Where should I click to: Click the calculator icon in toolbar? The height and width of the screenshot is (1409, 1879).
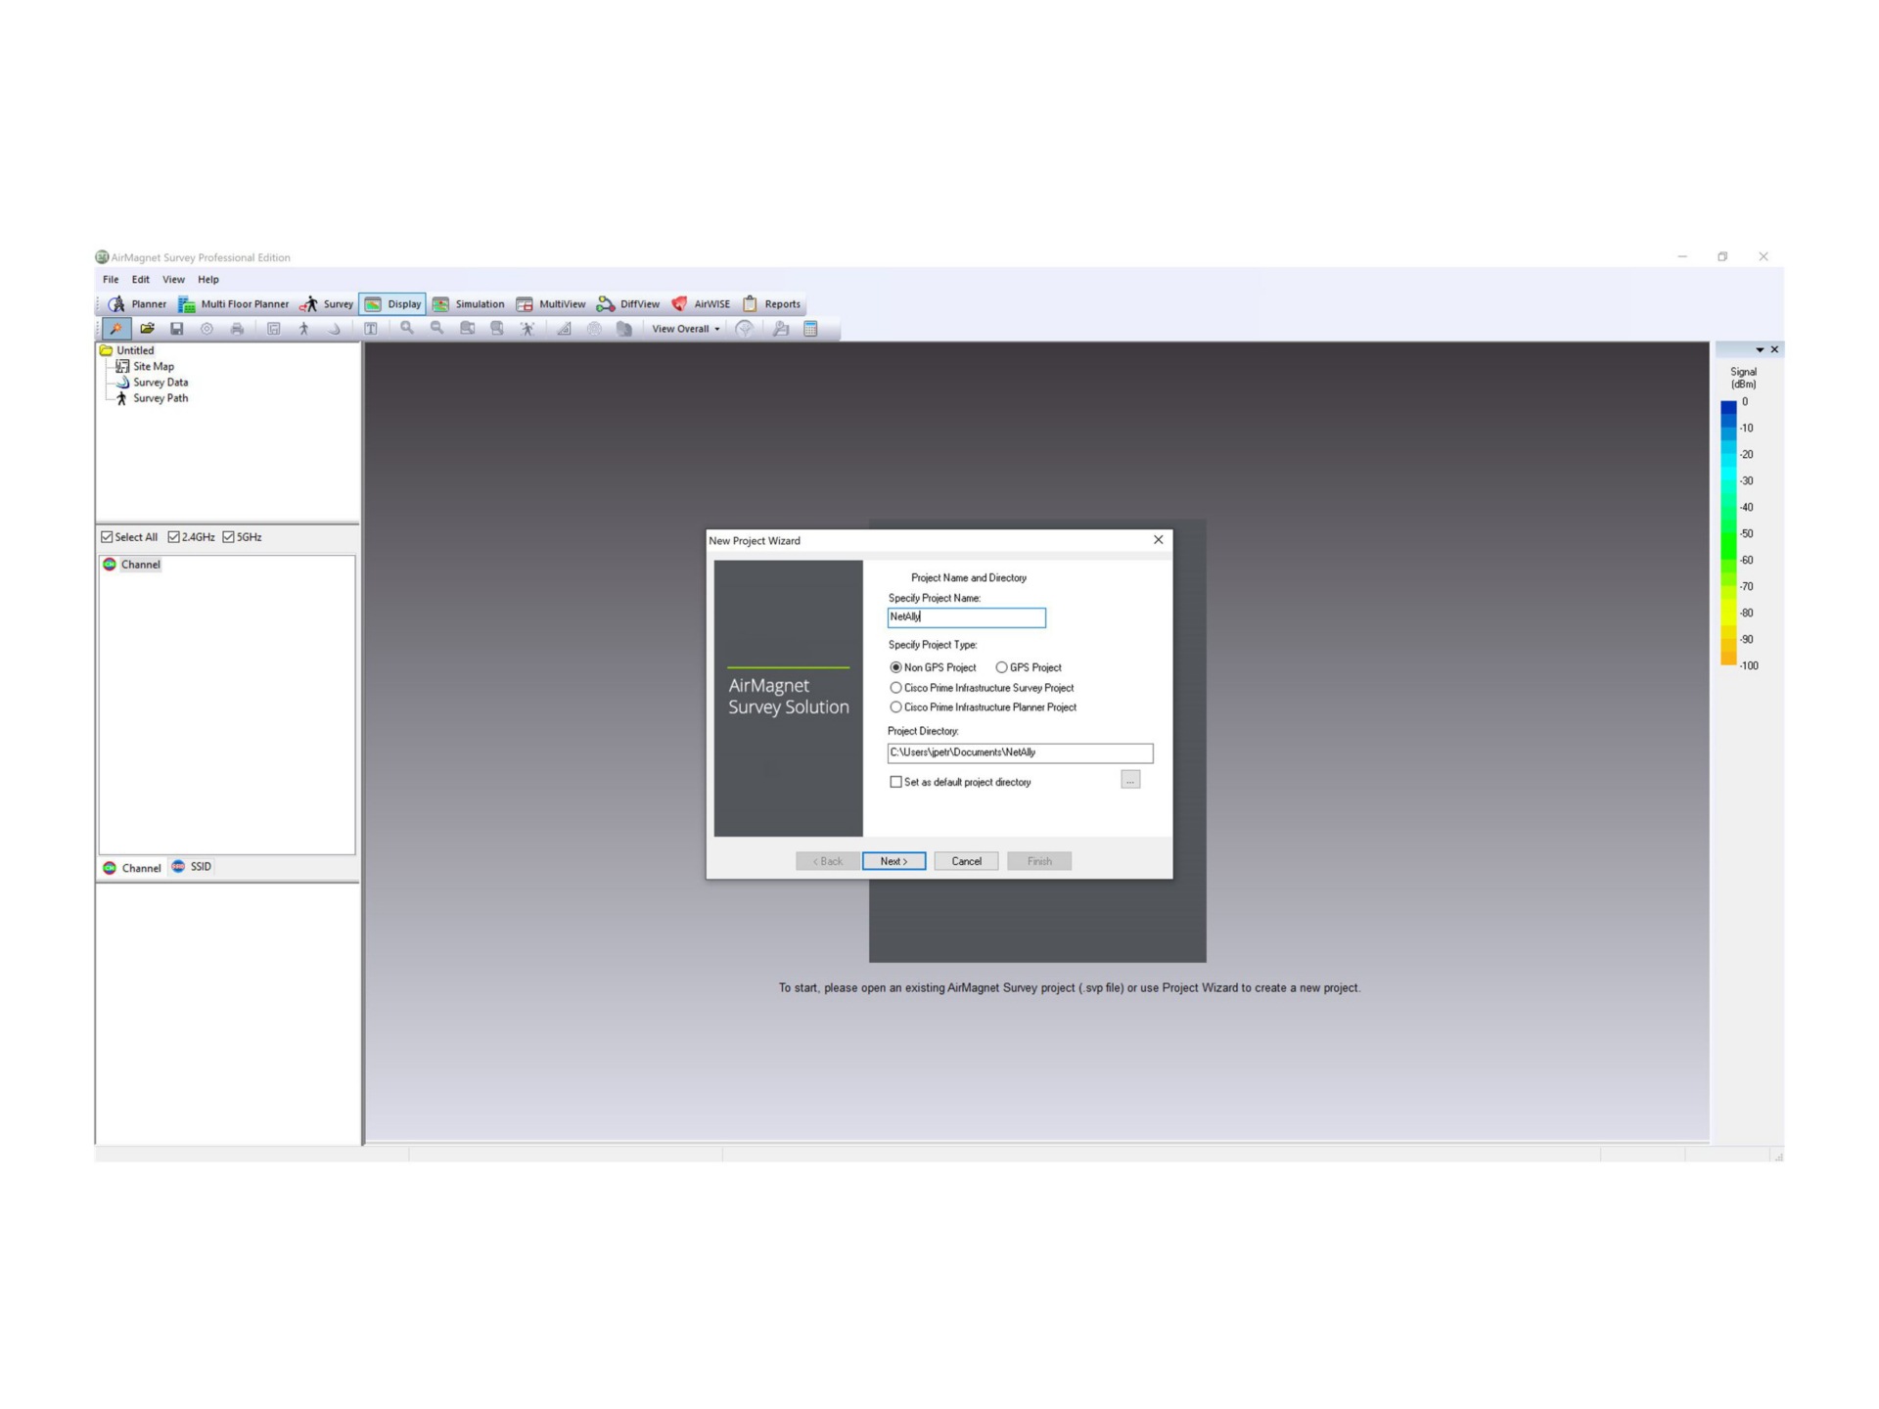pos(810,329)
